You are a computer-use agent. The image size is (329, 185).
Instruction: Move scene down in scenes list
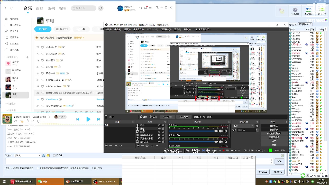click(x=121, y=146)
